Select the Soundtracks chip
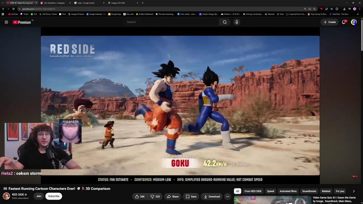The image size is (363, 204). click(x=309, y=191)
